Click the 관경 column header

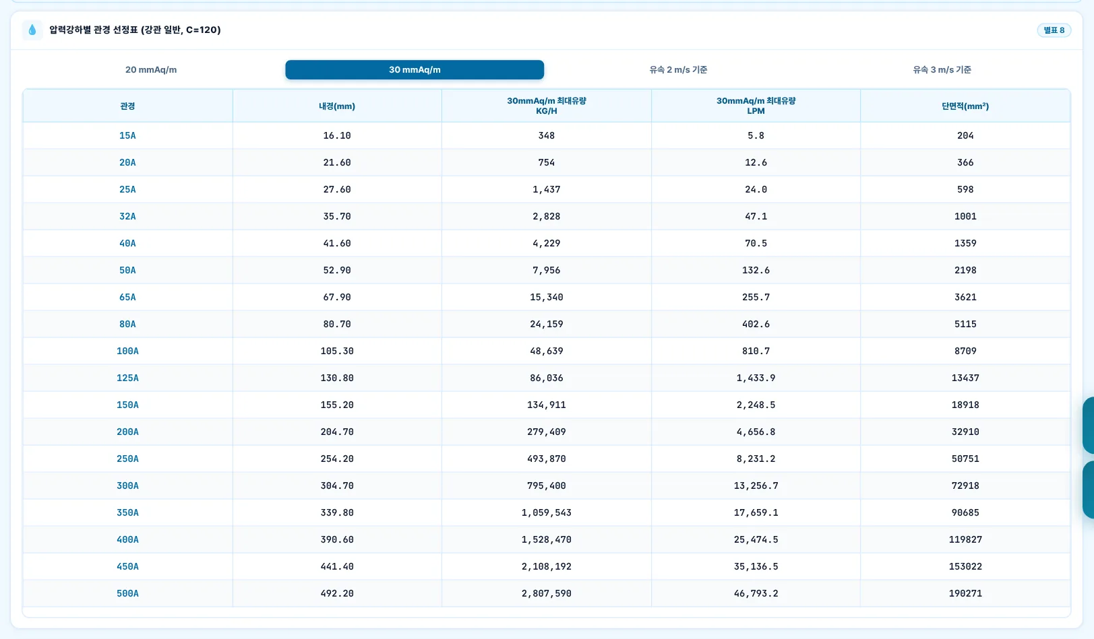127,106
